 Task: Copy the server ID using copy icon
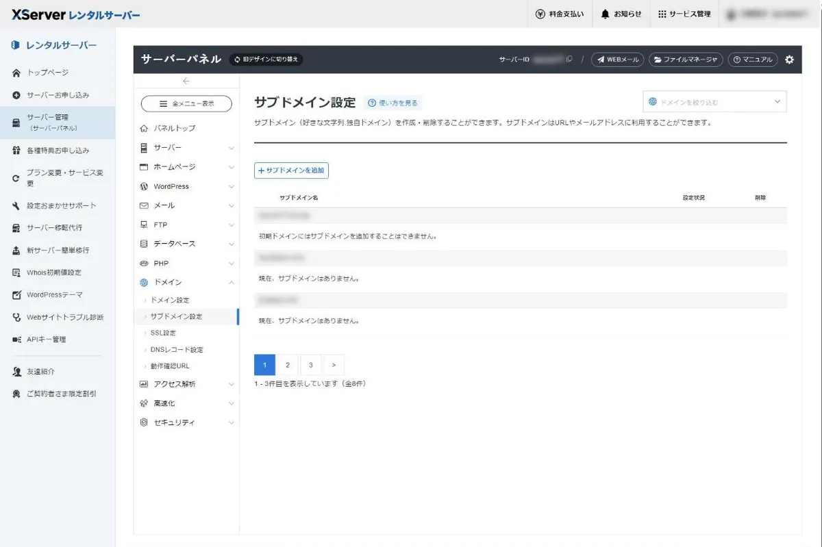point(569,60)
